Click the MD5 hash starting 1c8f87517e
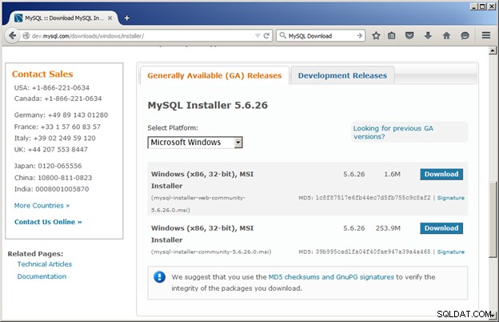The width and height of the screenshot is (499, 322). tap(373, 198)
